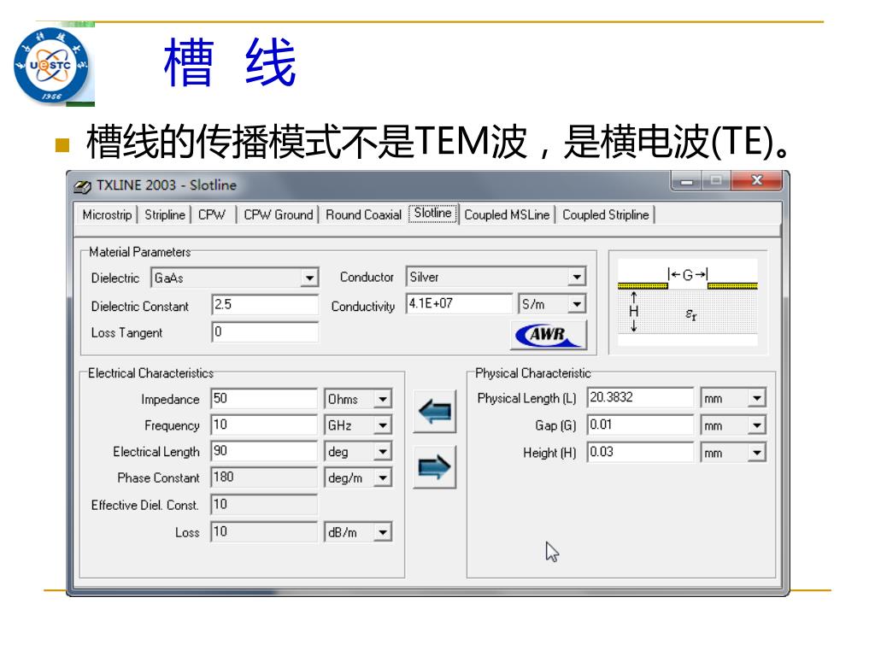This screenshot has height=656, width=875.
Task: Open the Phase Constant deg/m dropdown
Action: click(382, 478)
